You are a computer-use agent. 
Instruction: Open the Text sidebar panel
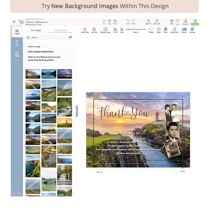coord(17,43)
